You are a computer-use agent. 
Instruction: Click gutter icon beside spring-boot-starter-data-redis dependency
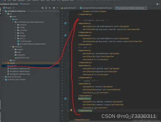coord(65,35)
